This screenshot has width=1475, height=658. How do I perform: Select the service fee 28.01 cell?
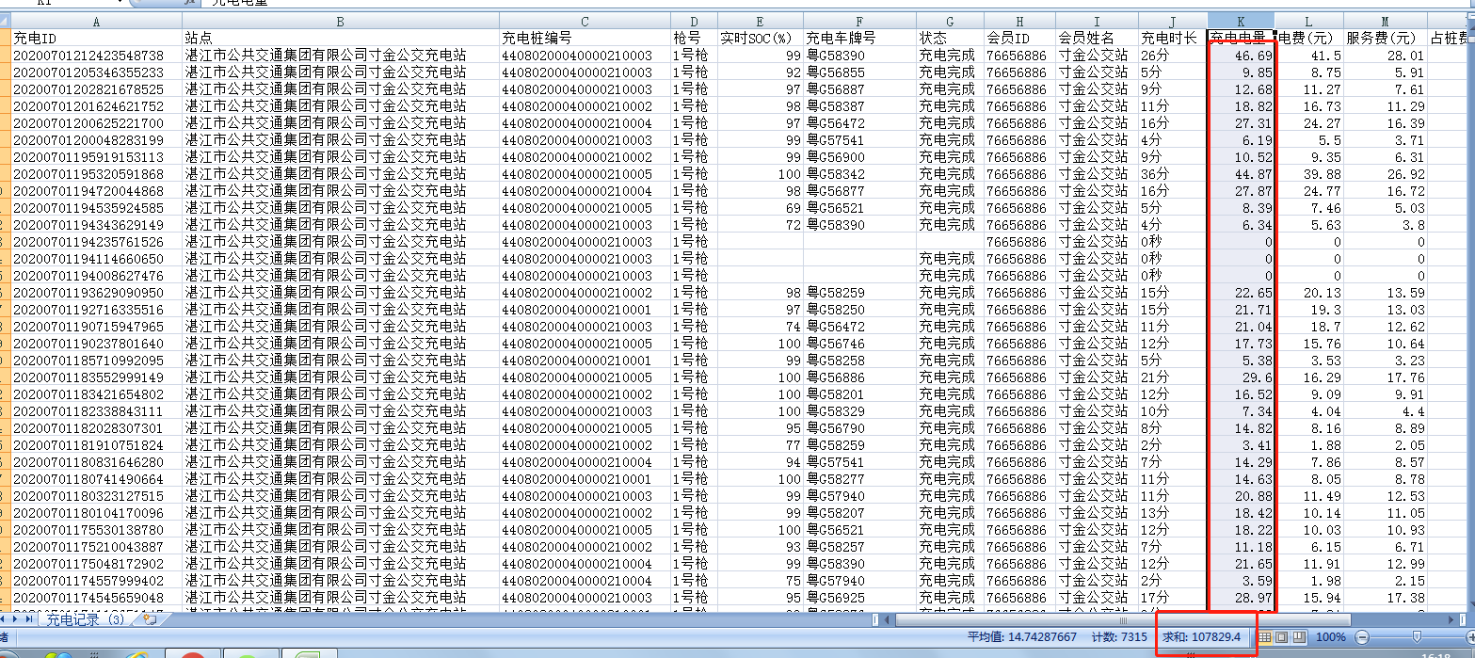(1386, 56)
